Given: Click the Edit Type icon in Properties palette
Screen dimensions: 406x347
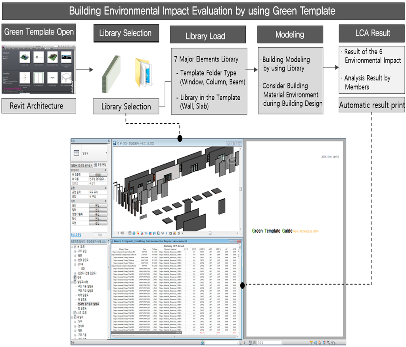Looking at the screenshot, I should click(x=96, y=164).
